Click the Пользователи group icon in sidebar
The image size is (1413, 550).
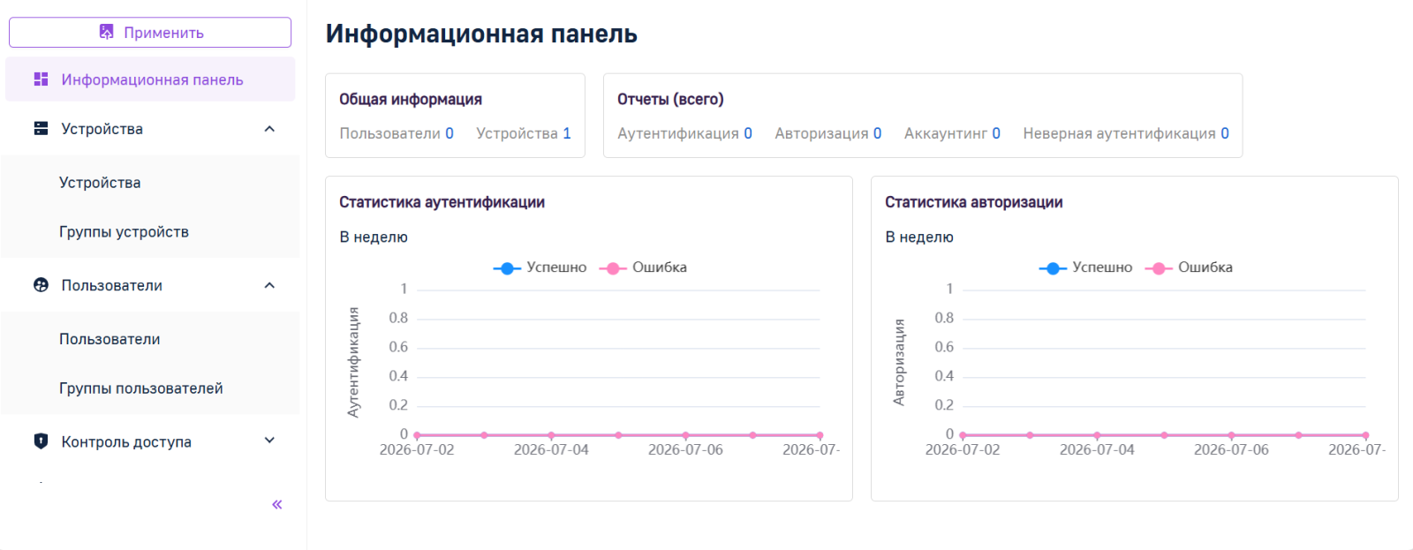point(41,285)
